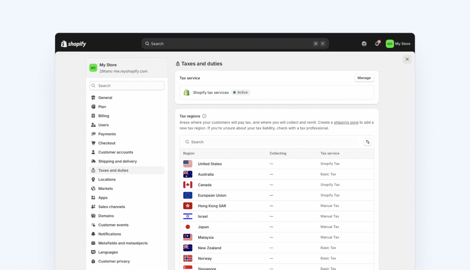The height and width of the screenshot is (270, 470).
Task: Click the sort arrows button in regions table
Action: click(x=367, y=142)
